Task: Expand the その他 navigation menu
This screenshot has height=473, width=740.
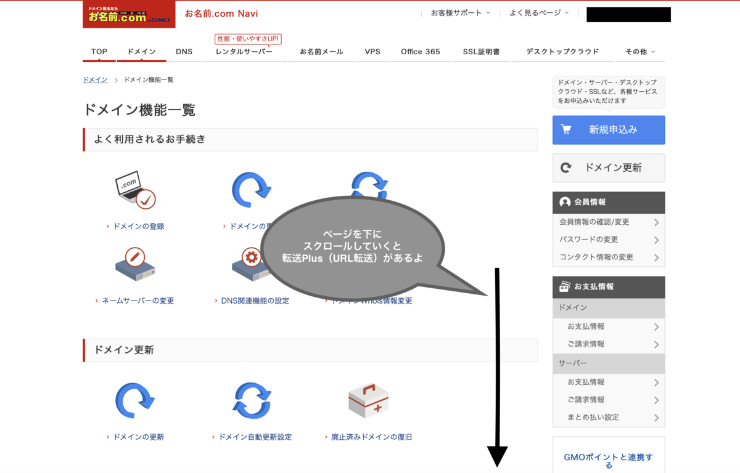Action: tap(640, 52)
